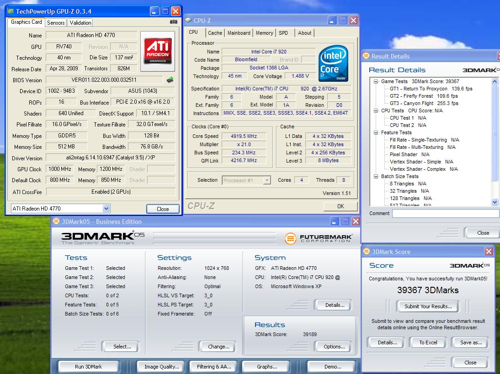Click Close in the 3DMark Score window
This screenshot has height=374, width=500.
tap(470, 363)
